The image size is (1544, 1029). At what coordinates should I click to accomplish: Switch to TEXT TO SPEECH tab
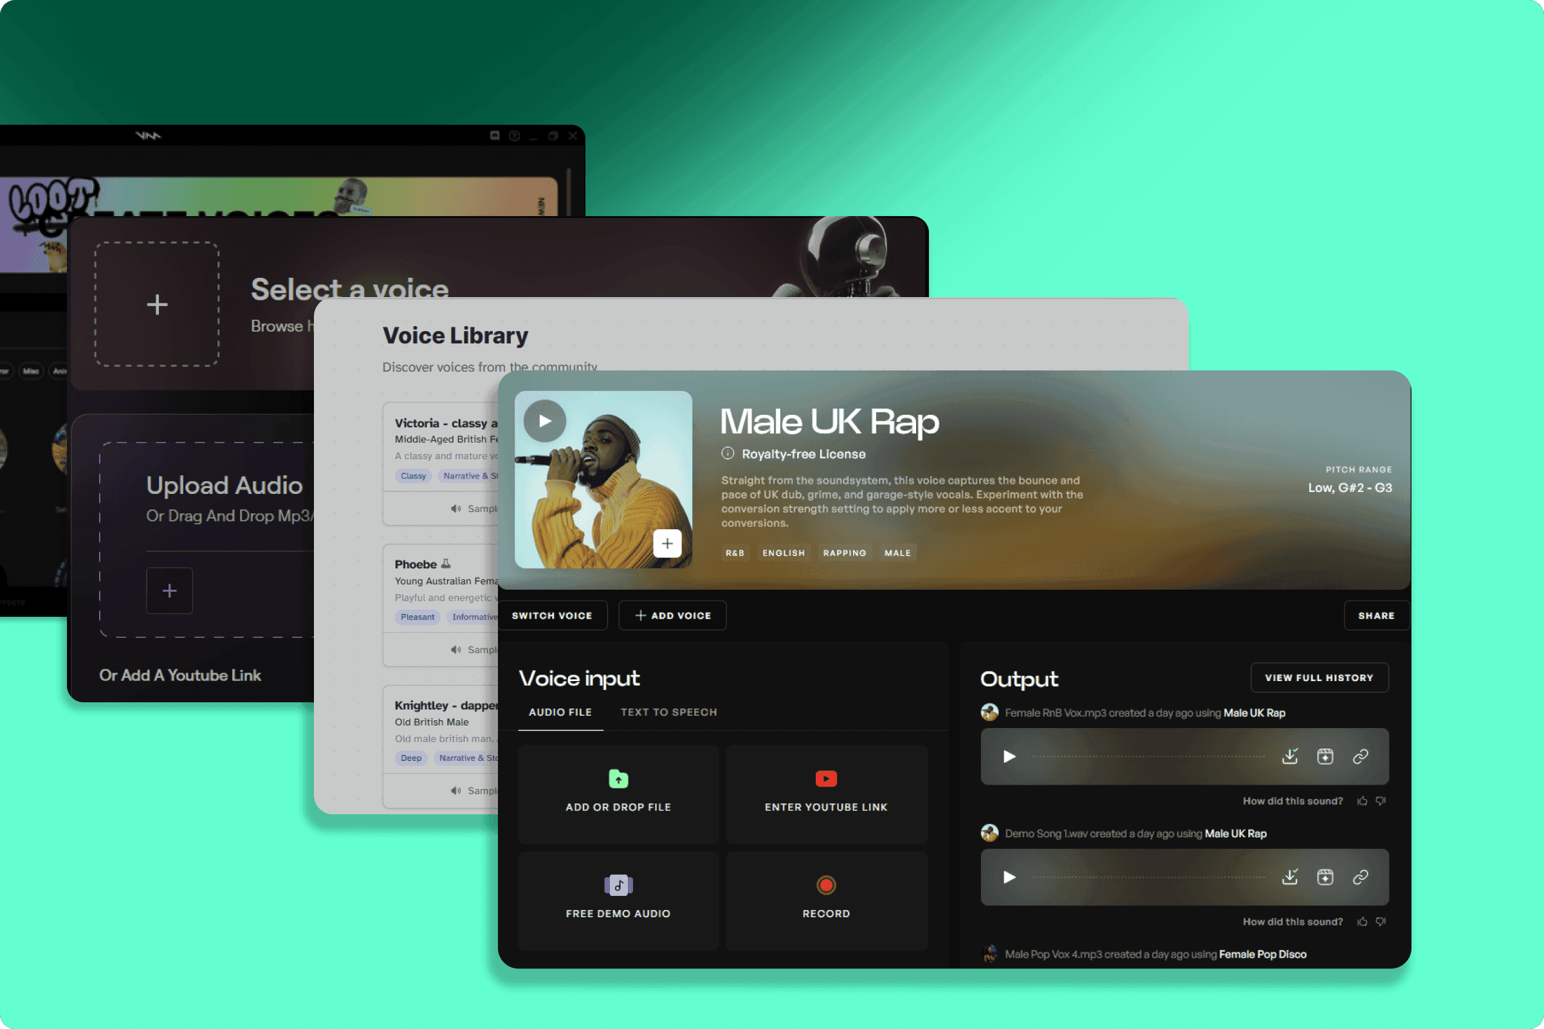(x=668, y=710)
